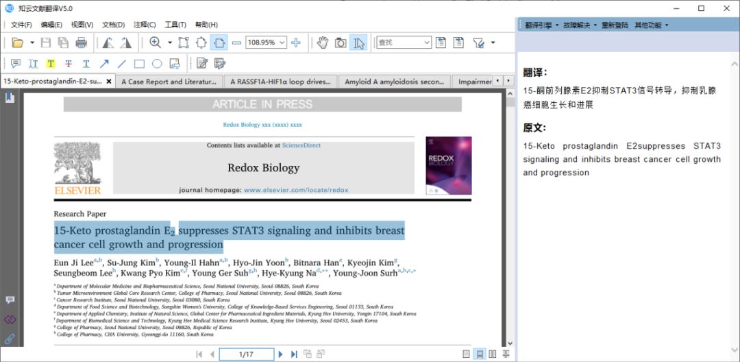This screenshot has height=362, width=740.
Task: Switch to two-page facing layout
Action: click(493, 354)
